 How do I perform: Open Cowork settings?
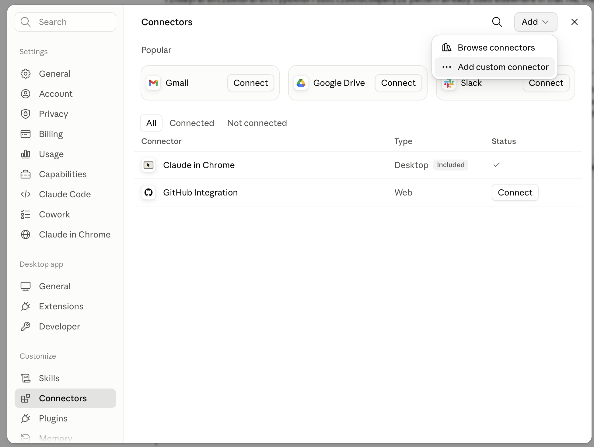65,214
